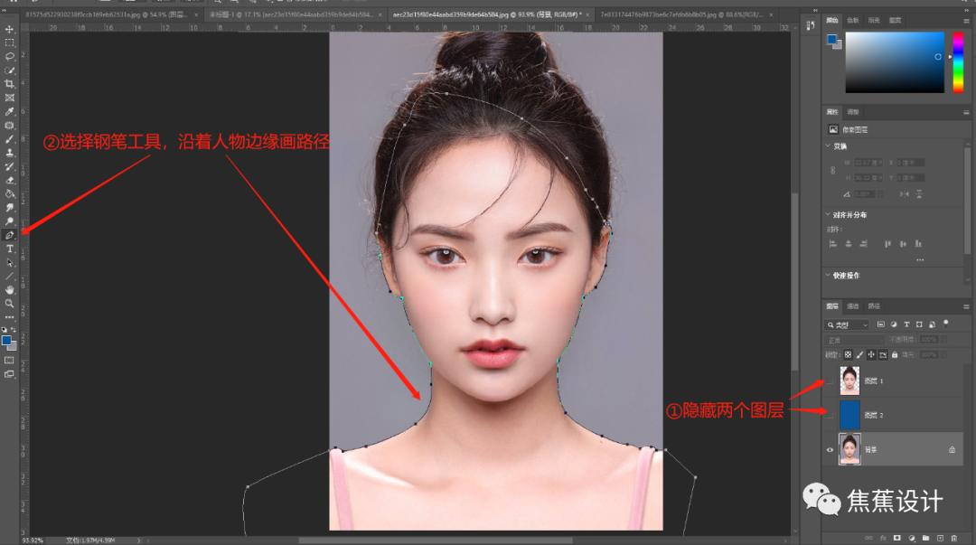976x545 pixels.
Task: Select the Lasso tool
Action: click(10, 56)
